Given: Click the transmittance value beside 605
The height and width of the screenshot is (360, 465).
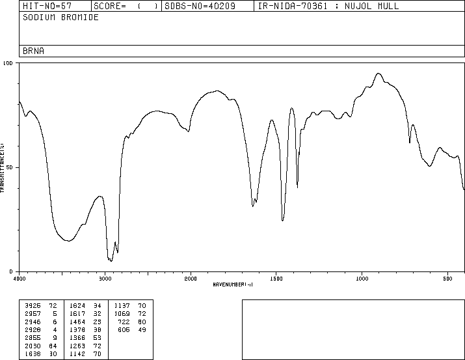Looking at the screenshot, I should point(142,329).
